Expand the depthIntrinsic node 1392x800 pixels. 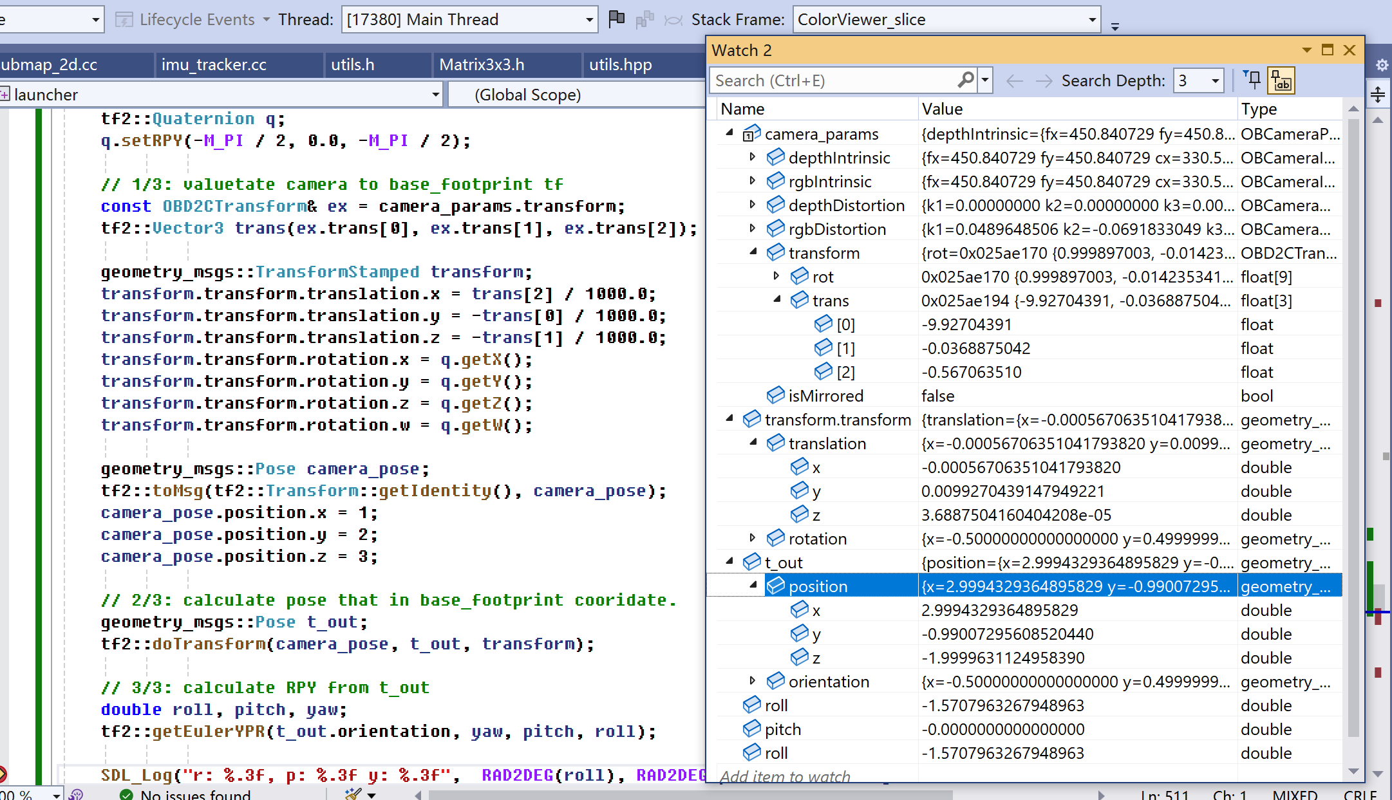coord(753,157)
